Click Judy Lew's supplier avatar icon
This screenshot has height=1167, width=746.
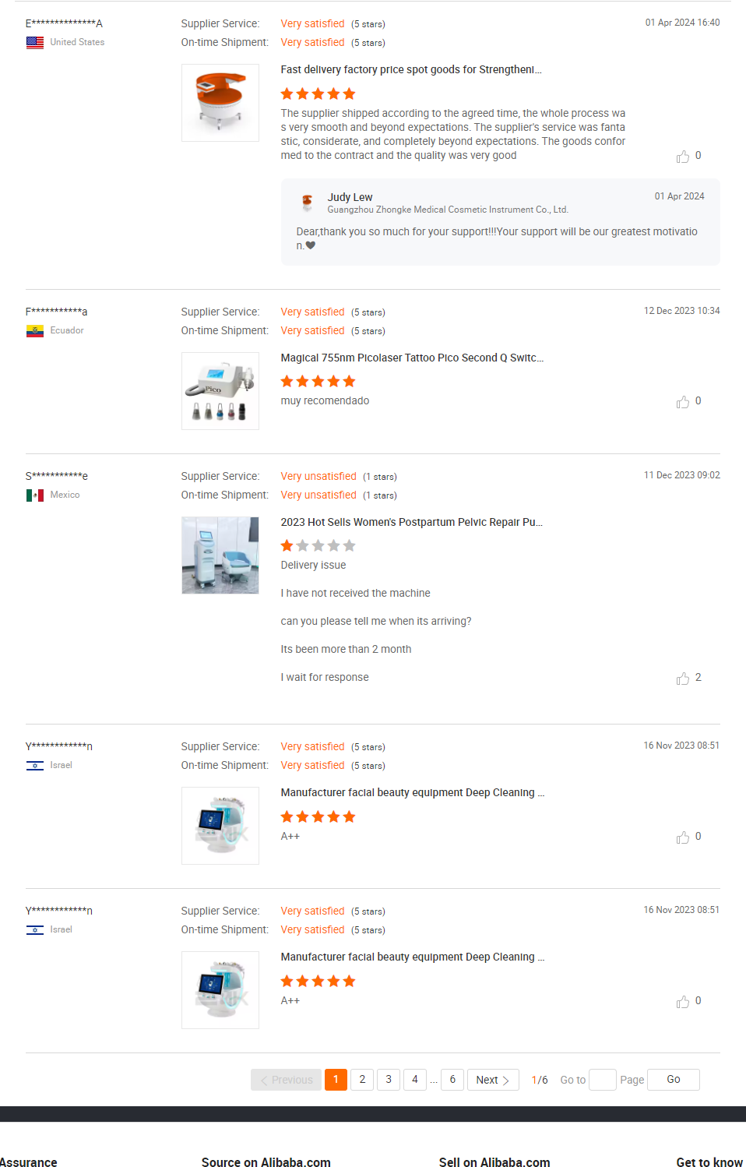[x=308, y=203]
